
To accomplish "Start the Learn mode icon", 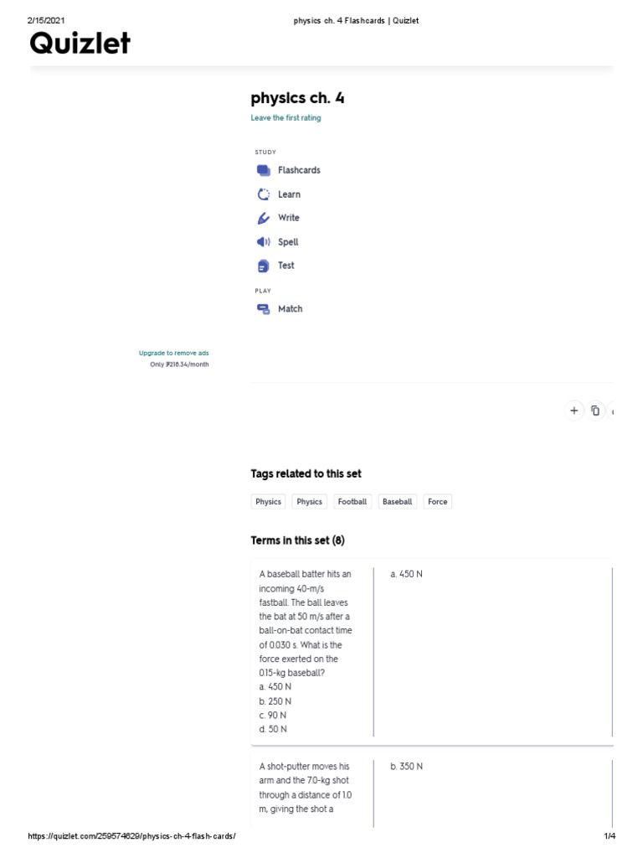I will [x=264, y=194].
